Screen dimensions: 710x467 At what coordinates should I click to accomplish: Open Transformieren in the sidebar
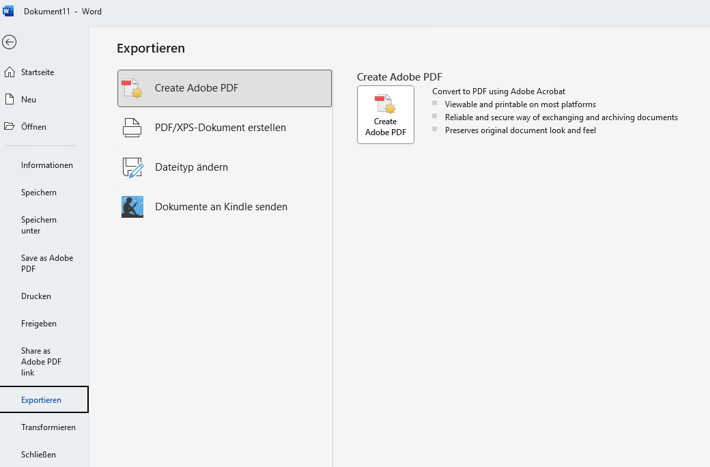[48, 427]
